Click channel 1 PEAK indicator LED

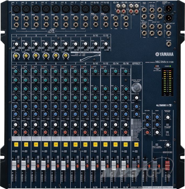coord(13,67)
